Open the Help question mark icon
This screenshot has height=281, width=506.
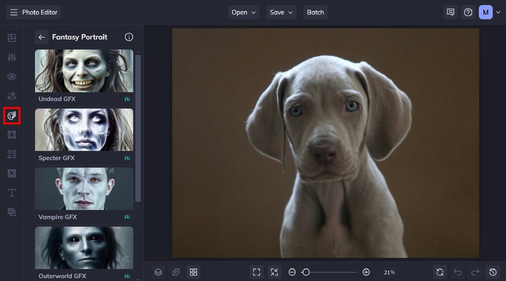coord(468,12)
